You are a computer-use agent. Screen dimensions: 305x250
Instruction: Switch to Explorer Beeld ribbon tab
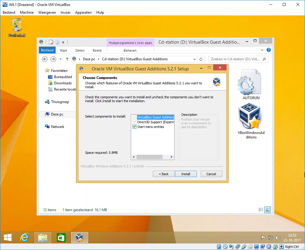coord(97,50)
